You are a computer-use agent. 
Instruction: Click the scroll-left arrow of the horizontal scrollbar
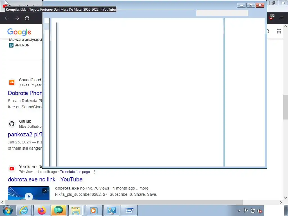coord(2,202)
